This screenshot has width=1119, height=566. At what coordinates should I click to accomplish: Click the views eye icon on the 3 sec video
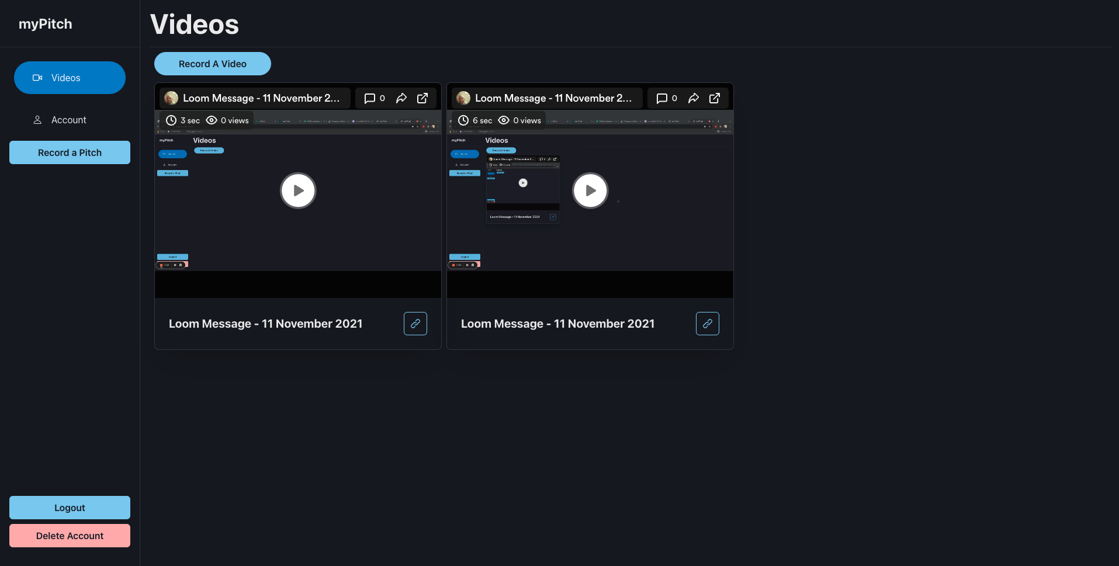coord(212,120)
